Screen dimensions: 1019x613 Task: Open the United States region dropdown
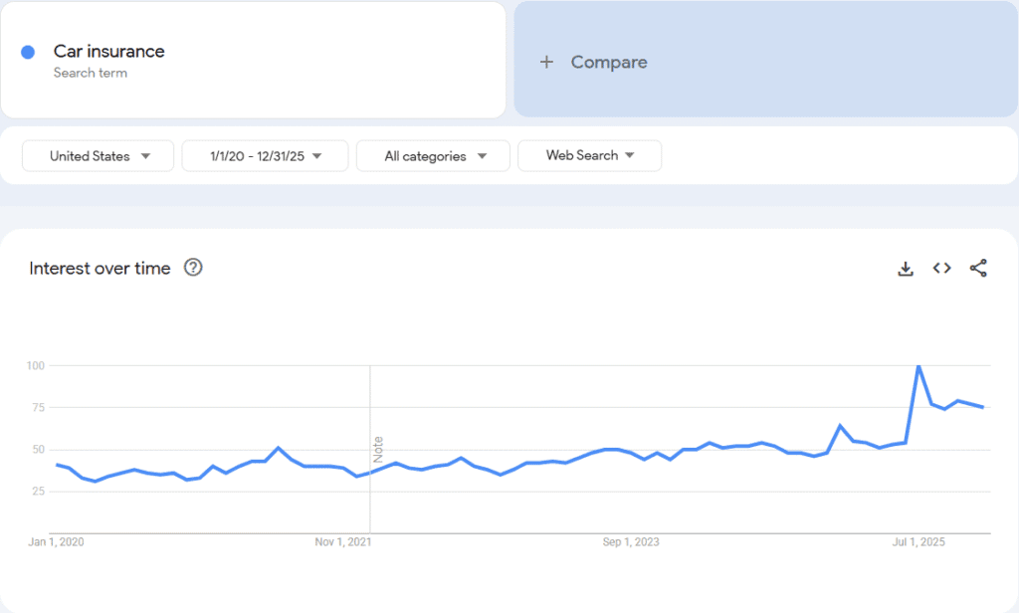point(99,156)
